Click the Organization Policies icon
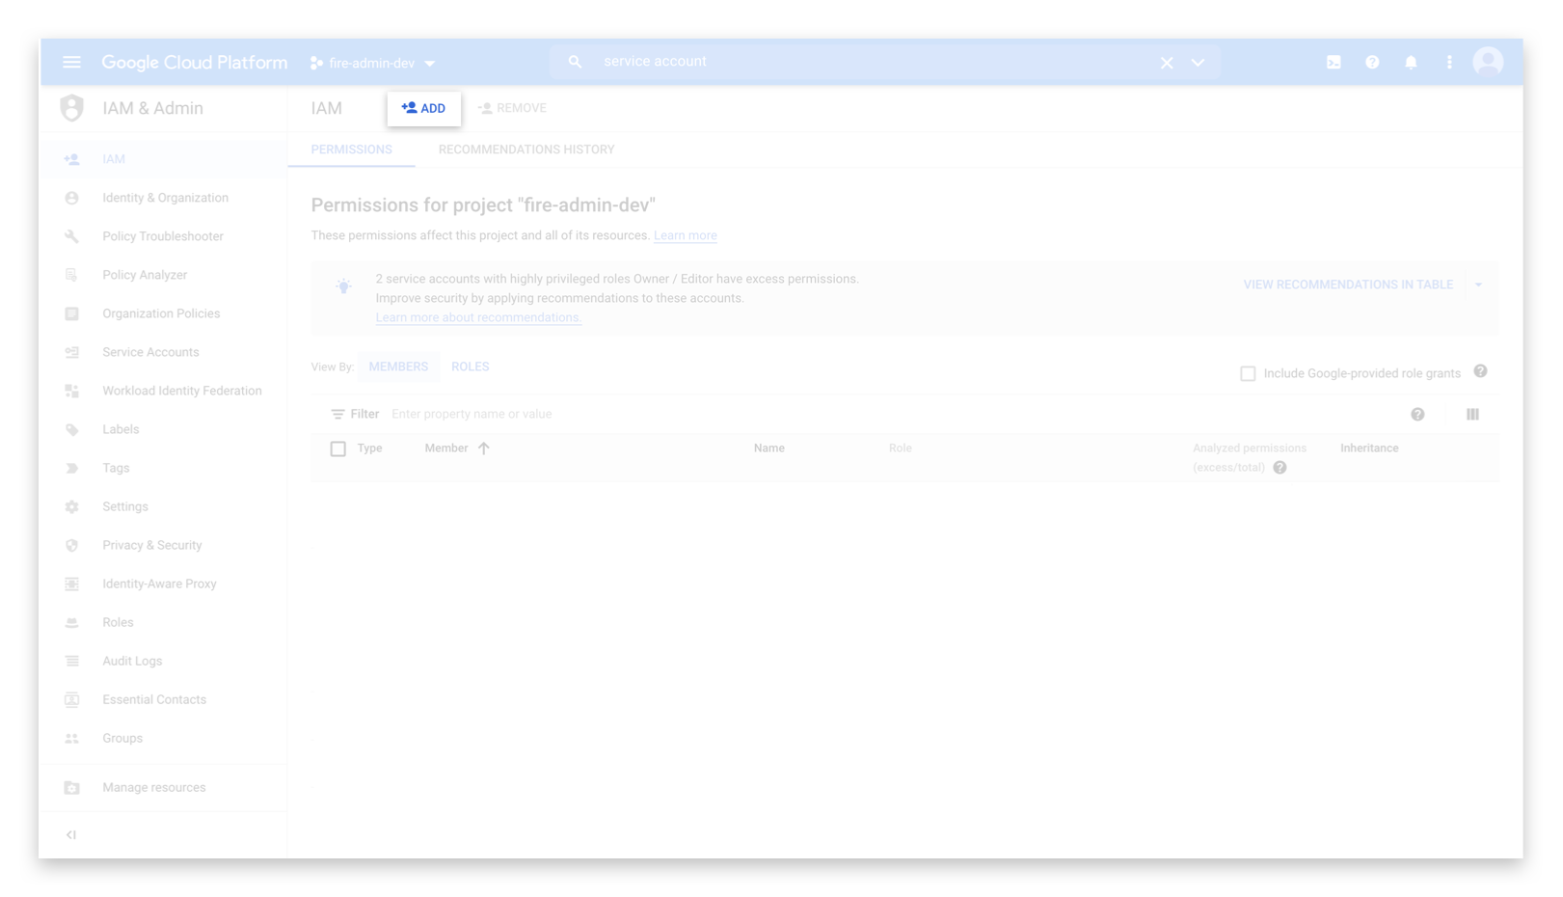1563x897 pixels. (x=71, y=313)
